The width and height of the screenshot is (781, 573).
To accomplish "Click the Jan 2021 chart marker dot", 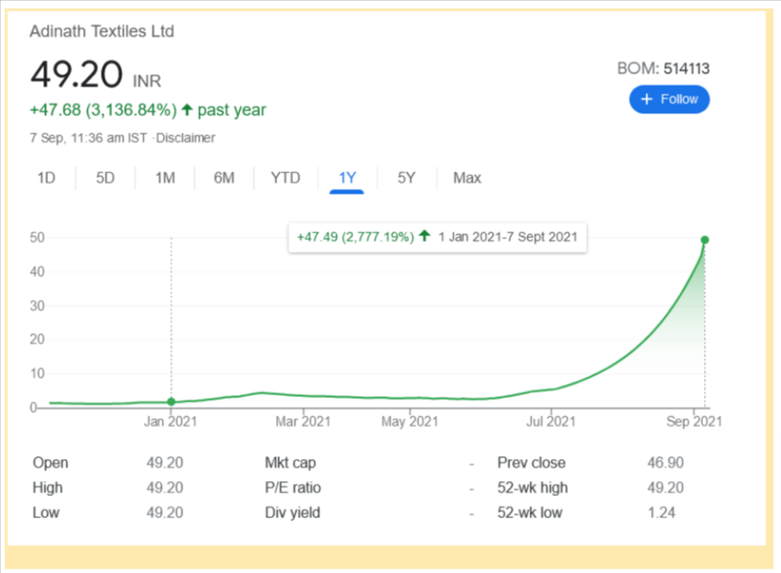I will point(172,401).
